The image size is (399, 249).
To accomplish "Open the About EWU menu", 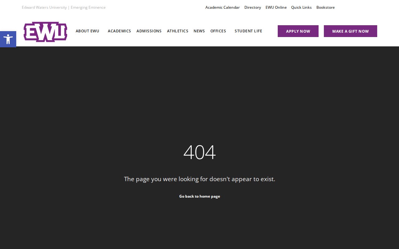I will pyautogui.click(x=87, y=31).
